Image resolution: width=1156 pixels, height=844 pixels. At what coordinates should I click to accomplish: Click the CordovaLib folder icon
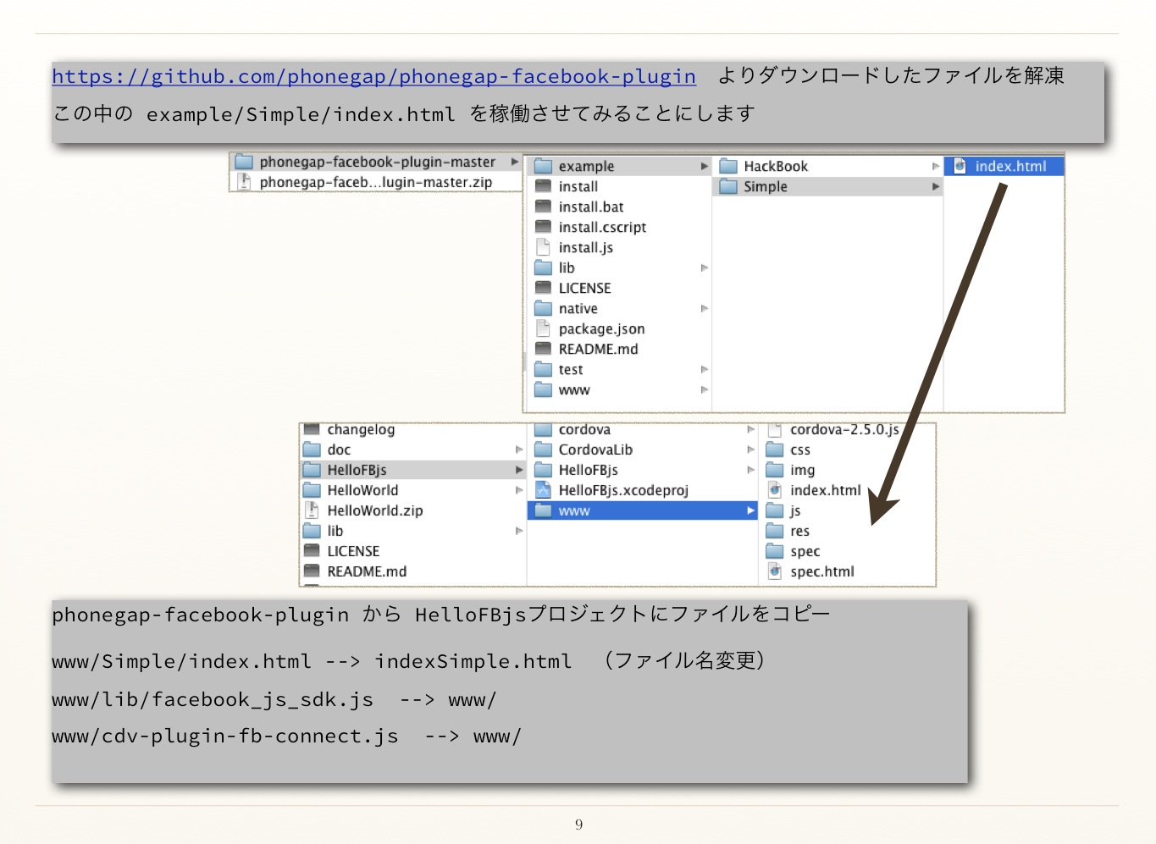tap(544, 450)
